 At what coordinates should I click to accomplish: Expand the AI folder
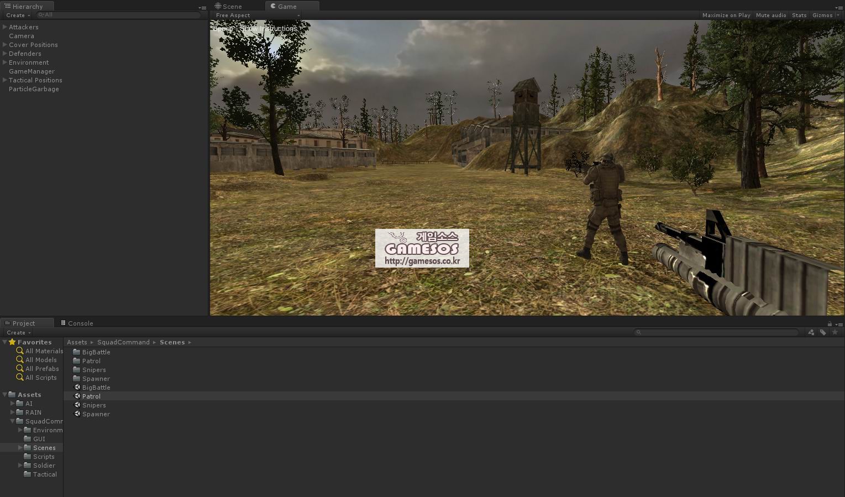point(13,404)
